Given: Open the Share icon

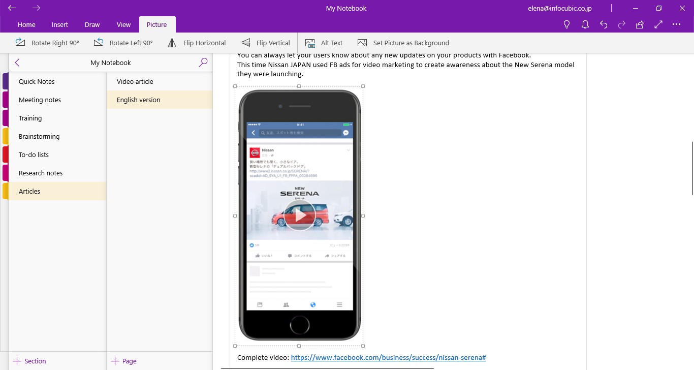Looking at the screenshot, I should tap(640, 24).
